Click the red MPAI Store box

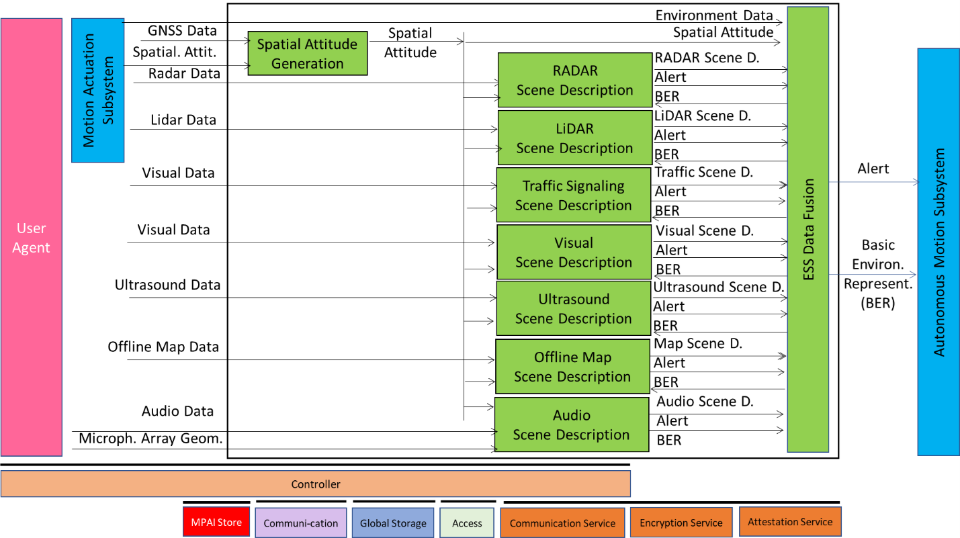(x=216, y=522)
